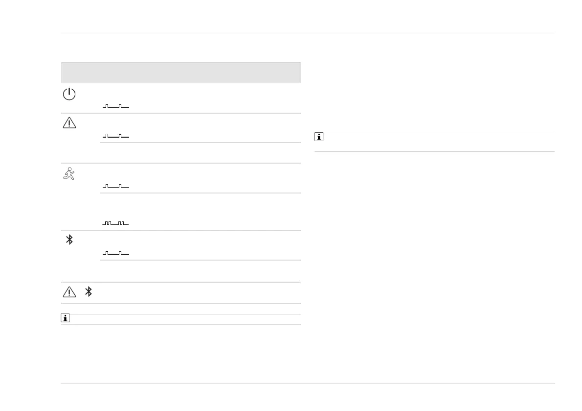The image size is (582, 411).
Task: Click the double-pulse blink pattern diagram
Action: point(116,223)
